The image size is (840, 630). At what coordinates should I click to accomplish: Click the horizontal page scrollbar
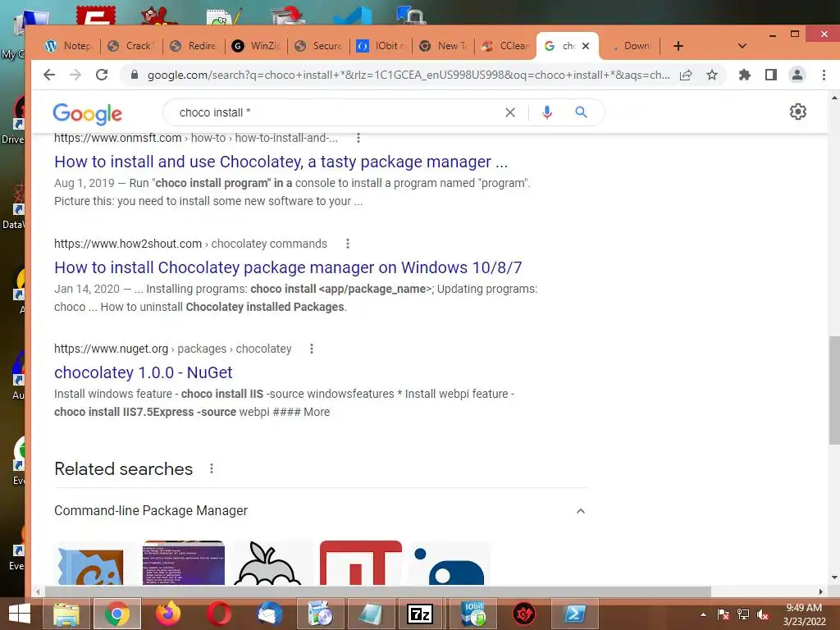(x=378, y=591)
